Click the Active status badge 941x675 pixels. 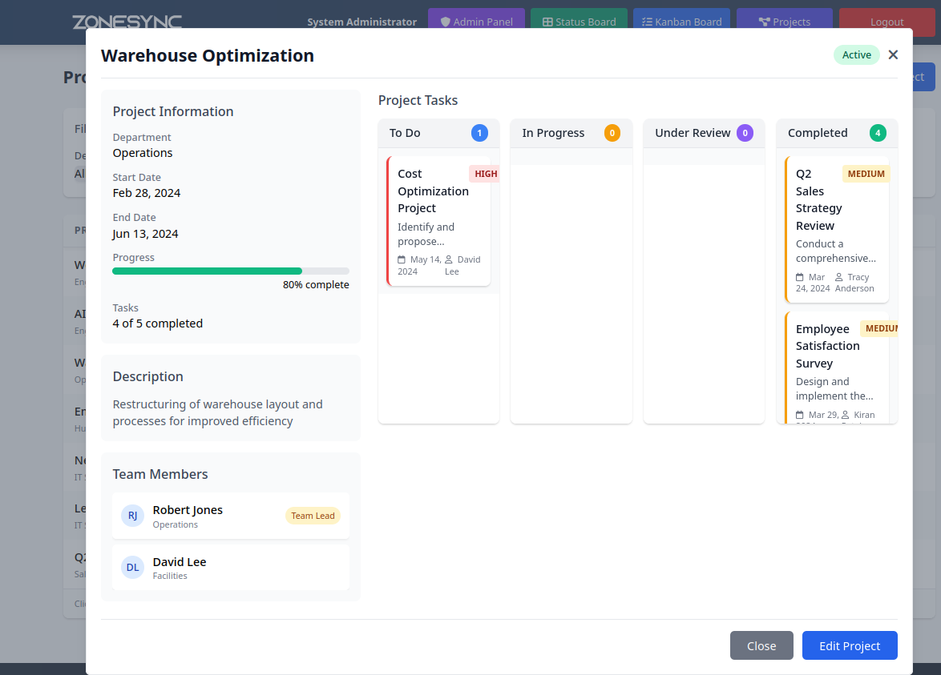856,54
